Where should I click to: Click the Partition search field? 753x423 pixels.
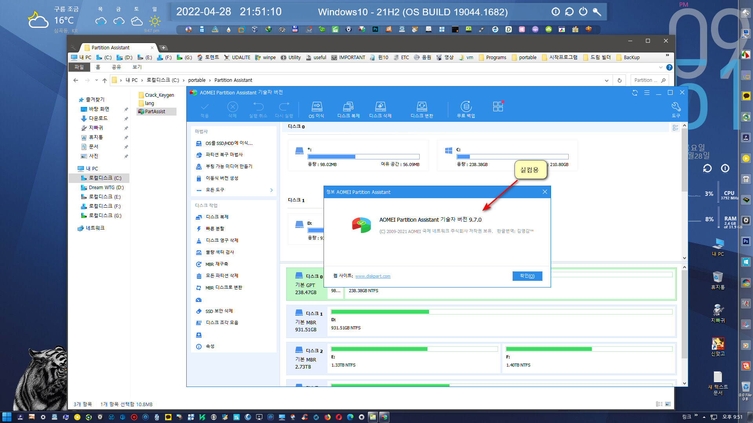(x=649, y=80)
